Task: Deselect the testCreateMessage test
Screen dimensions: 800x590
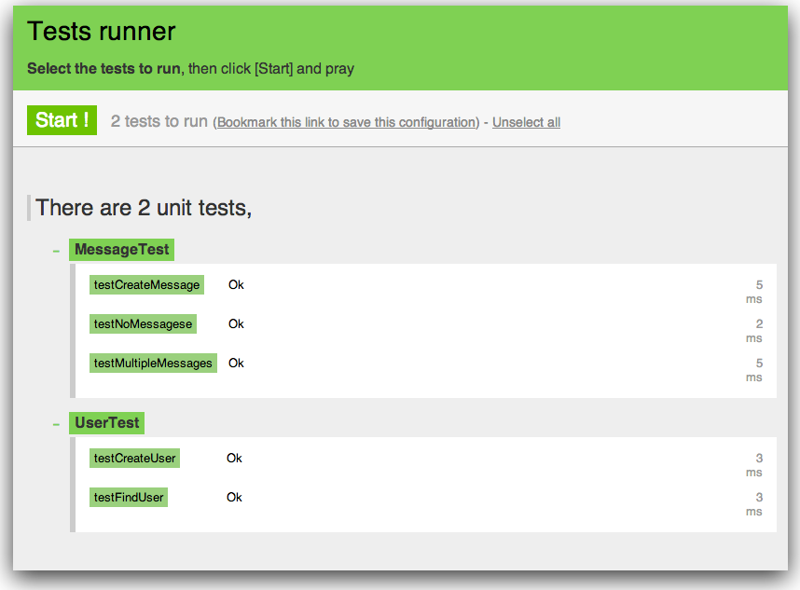Action: pyautogui.click(x=146, y=285)
